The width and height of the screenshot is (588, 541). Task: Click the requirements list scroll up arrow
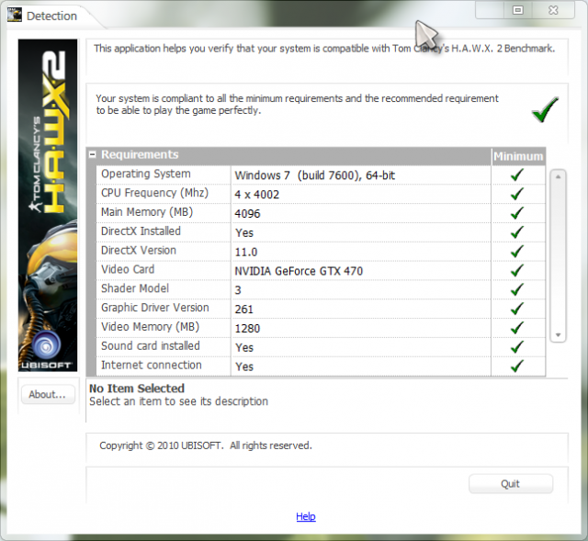click(558, 176)
